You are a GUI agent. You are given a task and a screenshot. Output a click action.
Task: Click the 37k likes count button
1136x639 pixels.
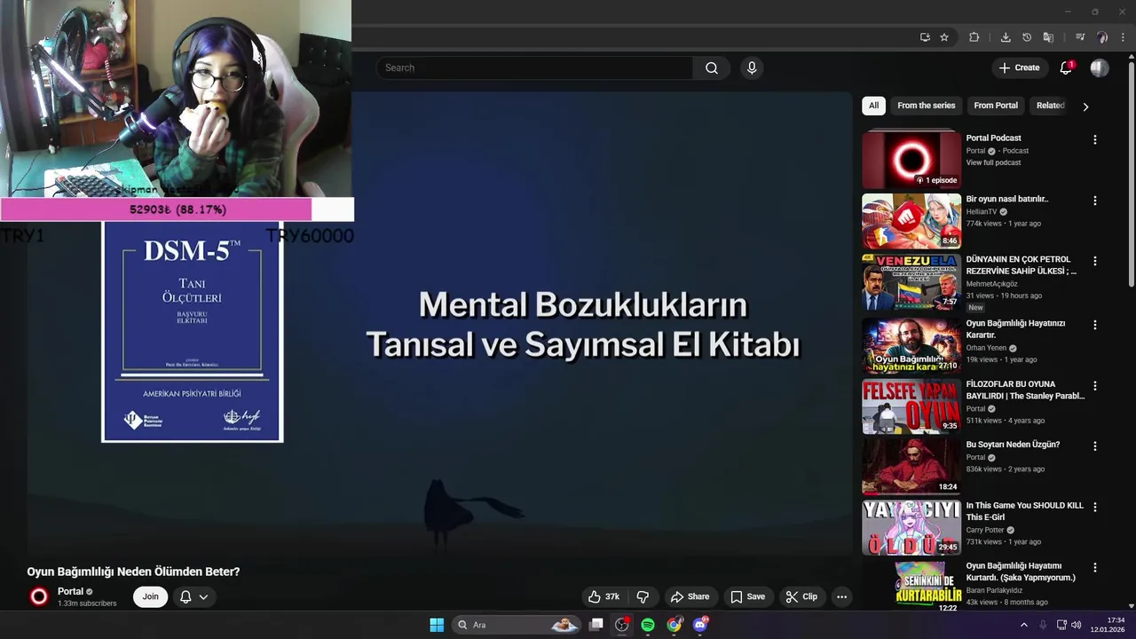(x=603, y=596)
